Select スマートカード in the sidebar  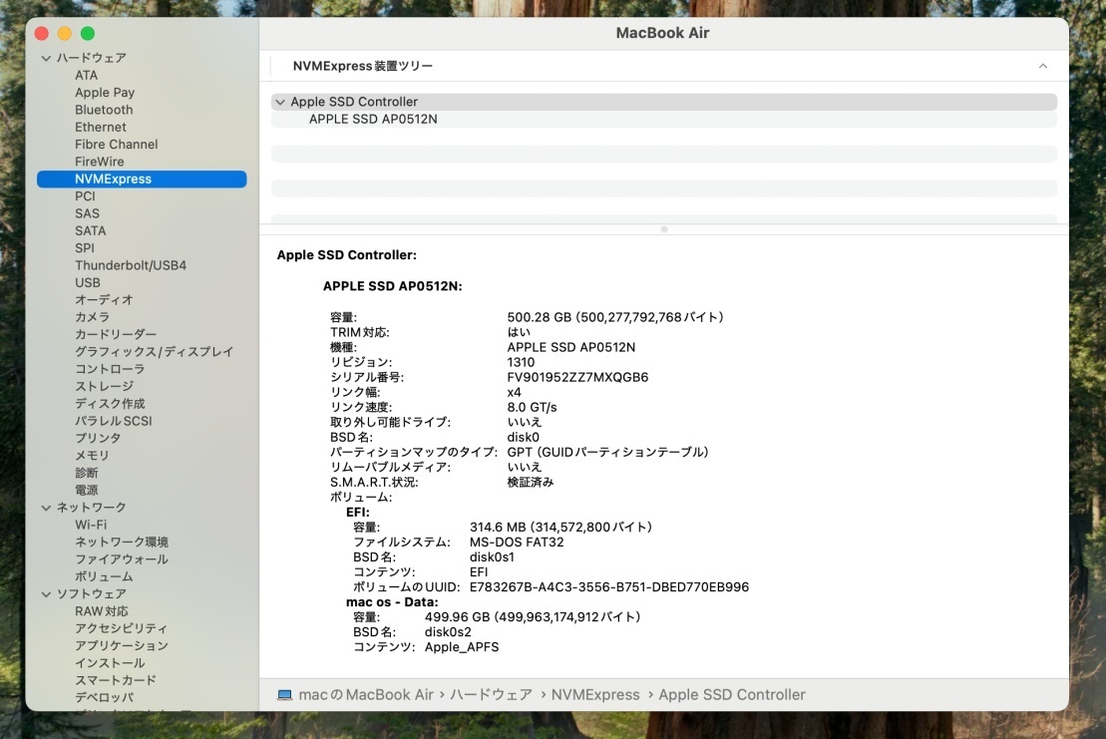pyautogui.click(x=116, y=680)
